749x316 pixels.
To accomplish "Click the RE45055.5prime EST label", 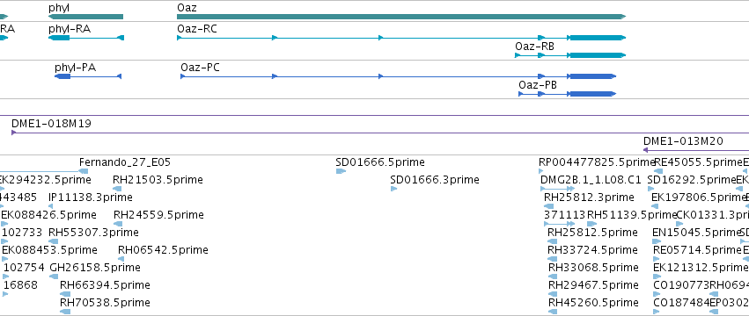I will 698,162.
